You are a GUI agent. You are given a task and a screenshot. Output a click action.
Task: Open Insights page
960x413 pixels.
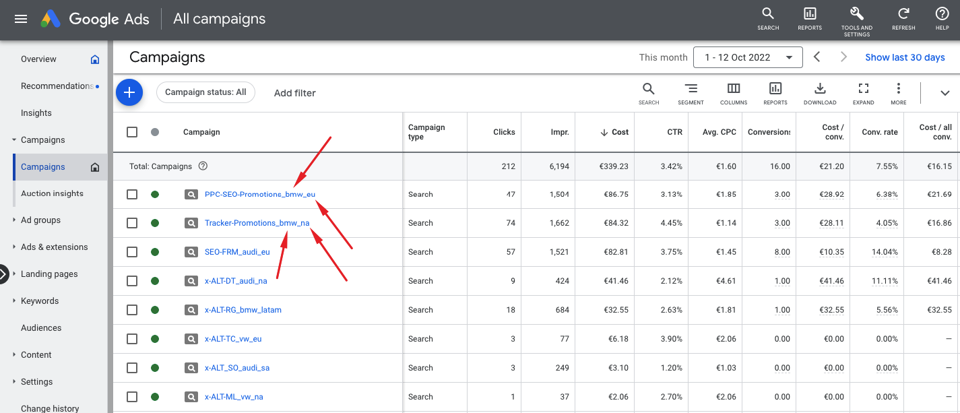coord(36,113)
